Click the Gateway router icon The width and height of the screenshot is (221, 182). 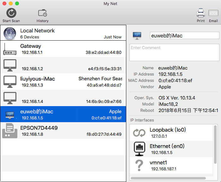point(10,49)
